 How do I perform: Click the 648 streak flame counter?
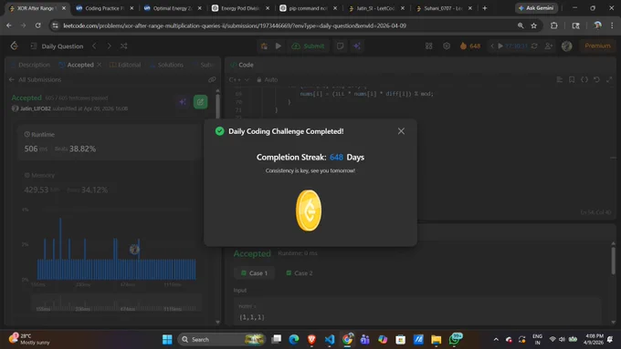(x=470, y=46)
